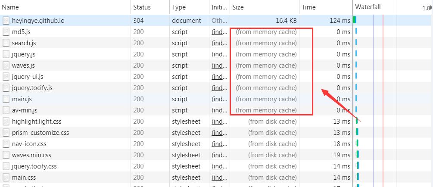
Task: Open initiator link for main.js row
Action: [218, 99]
